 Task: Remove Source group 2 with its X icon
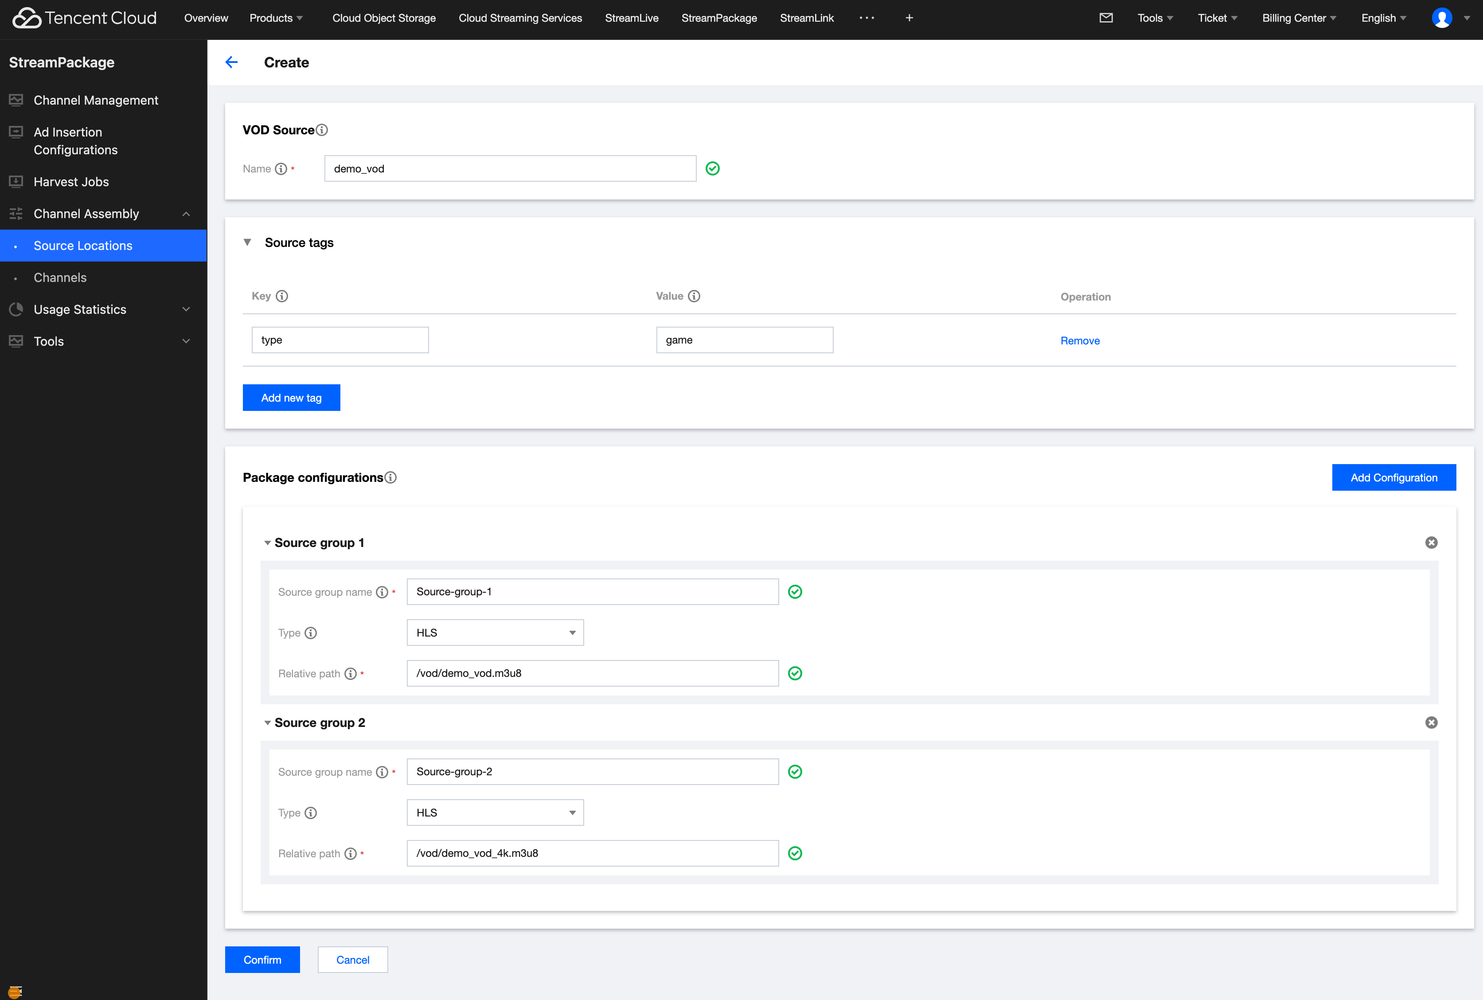[x=1431, y=723]
